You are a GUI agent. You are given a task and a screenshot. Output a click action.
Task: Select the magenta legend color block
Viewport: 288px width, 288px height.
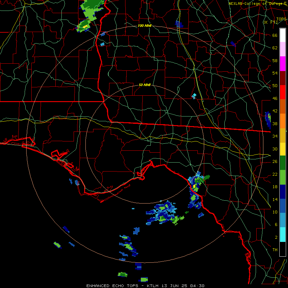283,64
